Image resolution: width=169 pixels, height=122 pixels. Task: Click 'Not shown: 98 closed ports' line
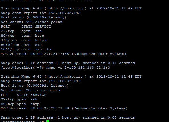click(30, 90)
